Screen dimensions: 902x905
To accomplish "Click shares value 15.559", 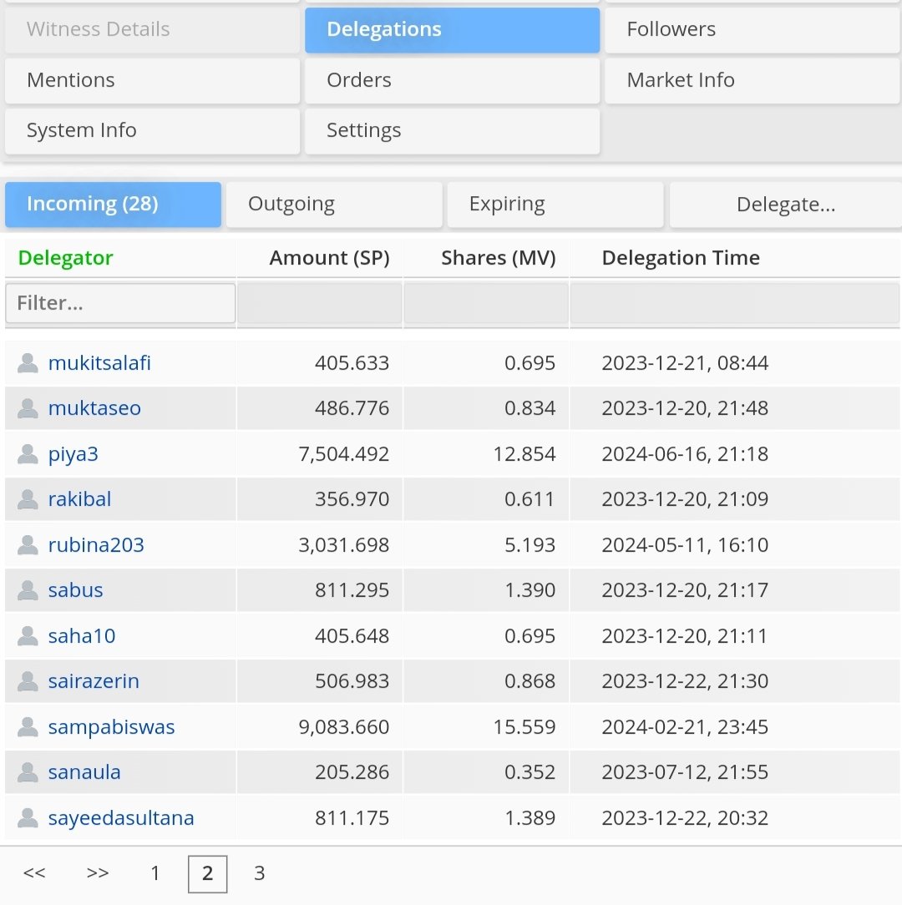I will (x=524, y=727).
